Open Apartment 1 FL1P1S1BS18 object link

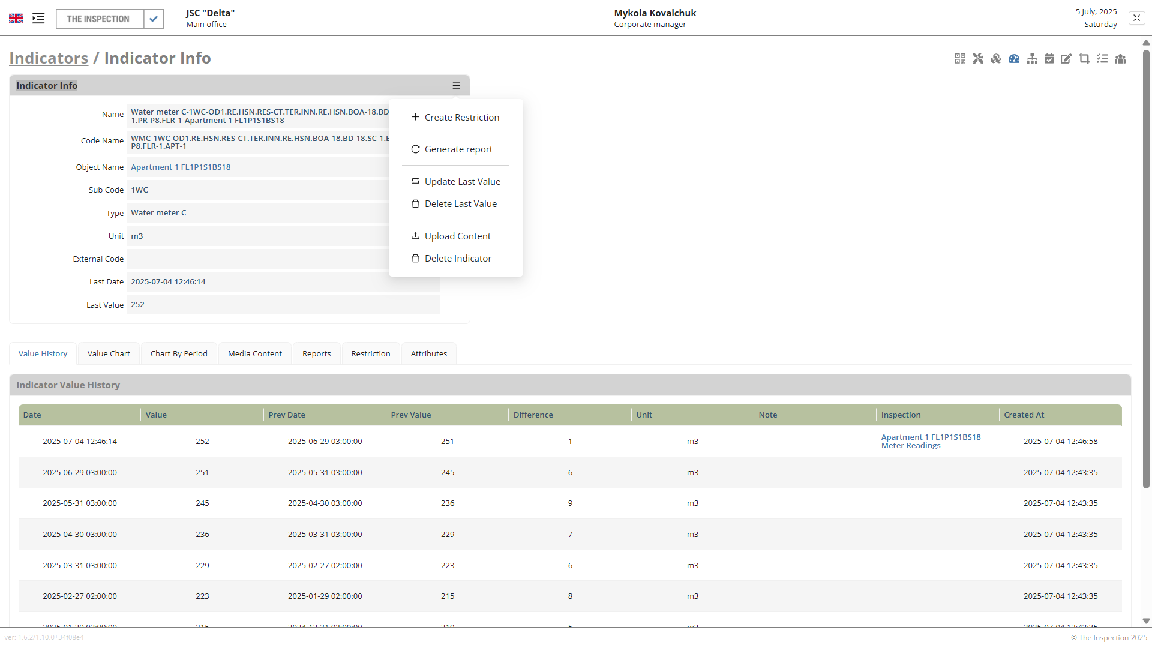coord(181,167)
